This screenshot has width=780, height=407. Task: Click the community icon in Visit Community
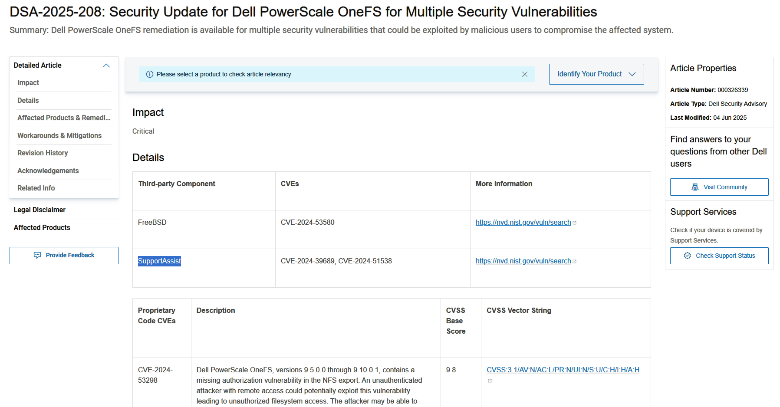695,187
